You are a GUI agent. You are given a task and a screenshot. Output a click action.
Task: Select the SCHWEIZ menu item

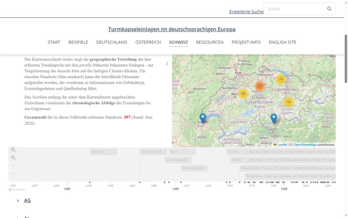[178, 42]
